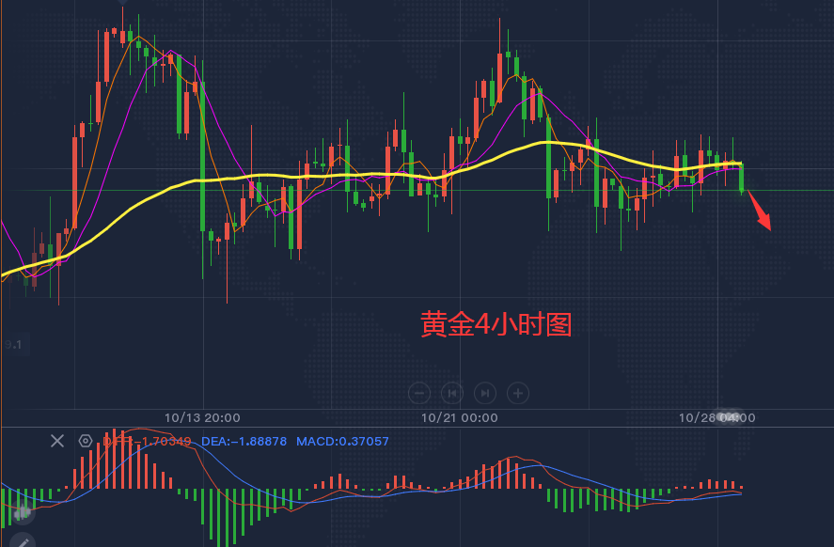Select the 10/28 04:00 time label
This screenshot has height=547, width=834.
point(717,418)
